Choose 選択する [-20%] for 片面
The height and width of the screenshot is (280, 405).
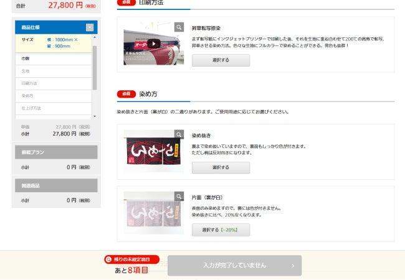(221, 230)
